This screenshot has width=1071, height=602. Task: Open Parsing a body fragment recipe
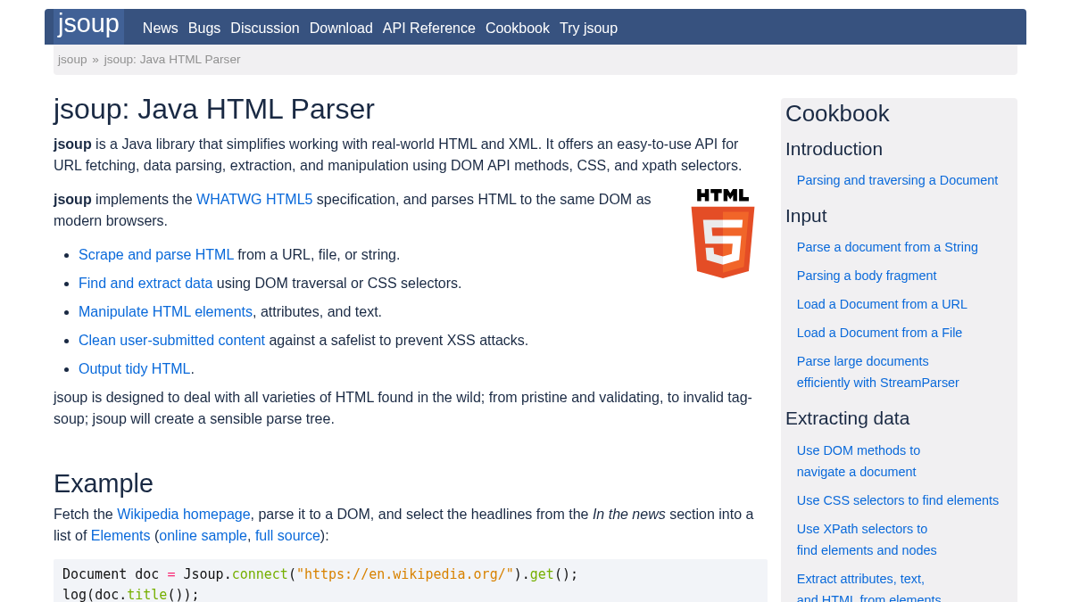[x=867, y=276]
